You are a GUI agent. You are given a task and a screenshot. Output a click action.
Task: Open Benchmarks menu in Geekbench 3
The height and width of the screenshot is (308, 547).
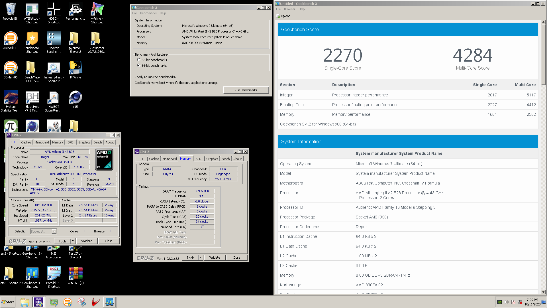[x=148, y=13]
